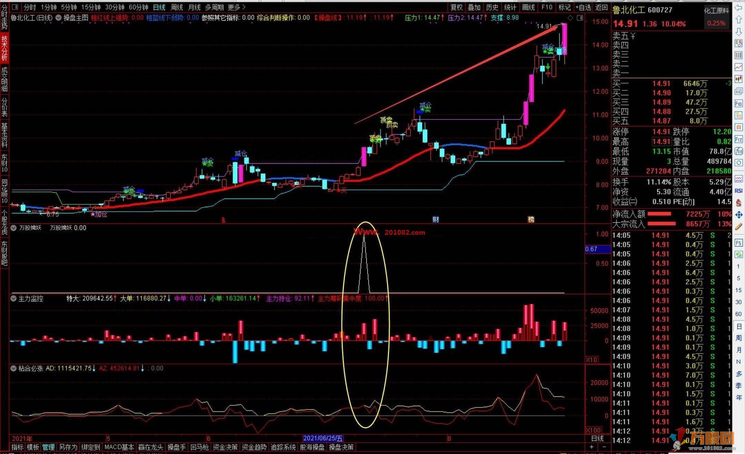
Task: Select the 多周期 tab
Action: click(x=215, y=7)
